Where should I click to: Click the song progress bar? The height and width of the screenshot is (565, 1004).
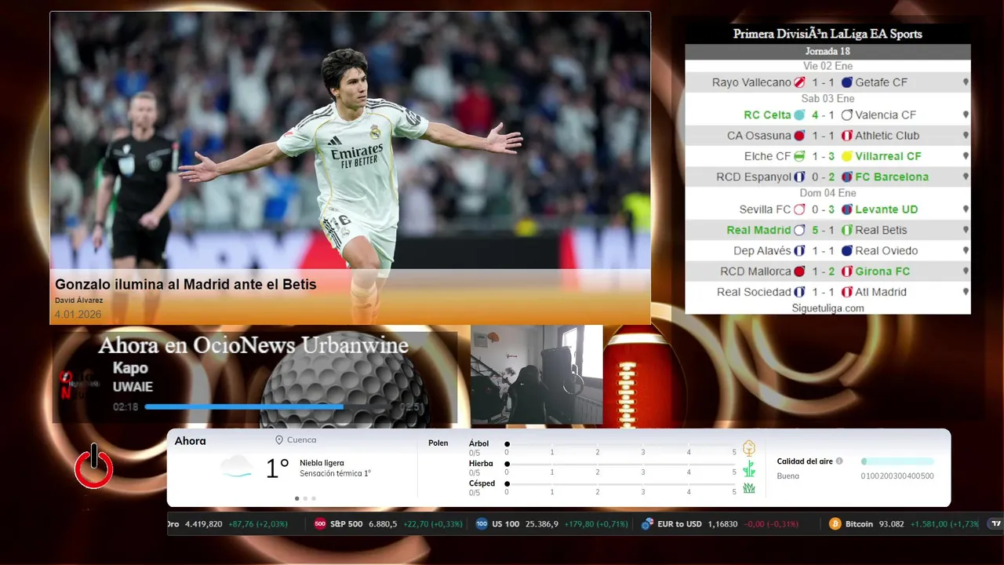271,406
